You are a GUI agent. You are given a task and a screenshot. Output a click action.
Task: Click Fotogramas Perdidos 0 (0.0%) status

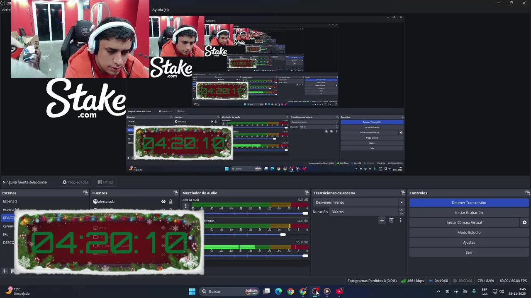point(372,281)
